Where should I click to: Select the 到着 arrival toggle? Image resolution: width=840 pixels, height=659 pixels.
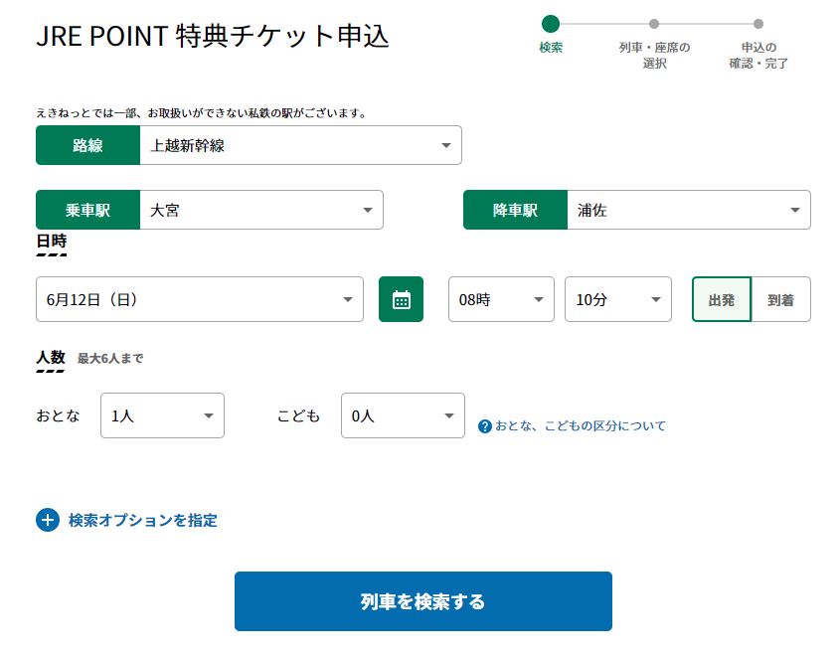[x=781, y=299]
